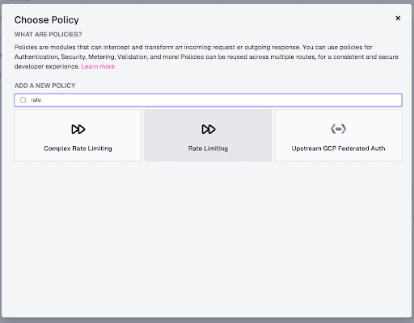Open the Learn more link

[x=98, y=66]
